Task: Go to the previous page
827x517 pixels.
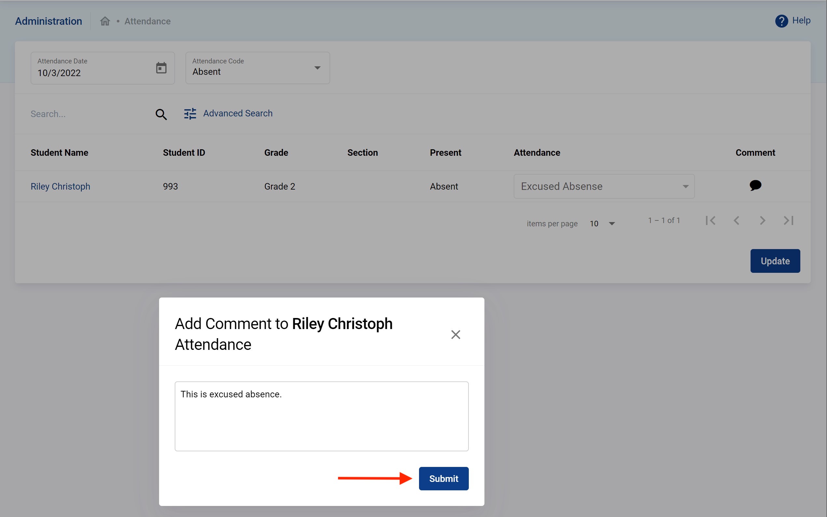Action: point(736,220)
